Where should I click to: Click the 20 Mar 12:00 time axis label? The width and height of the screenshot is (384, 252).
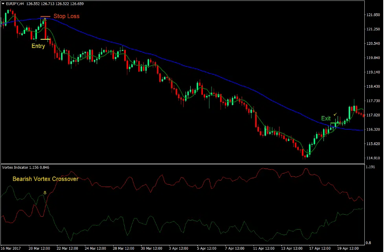click(39, 248)
